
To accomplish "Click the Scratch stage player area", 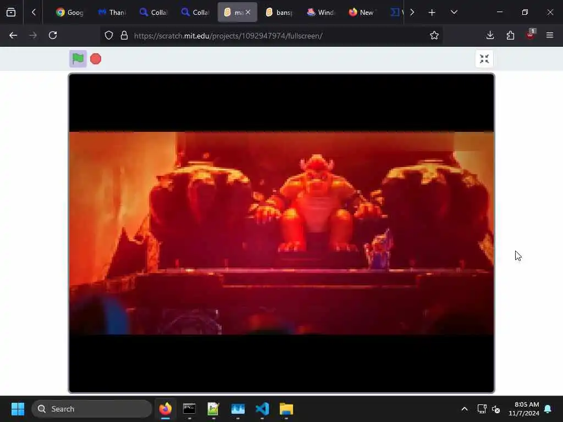I will [x=281, y=233].
